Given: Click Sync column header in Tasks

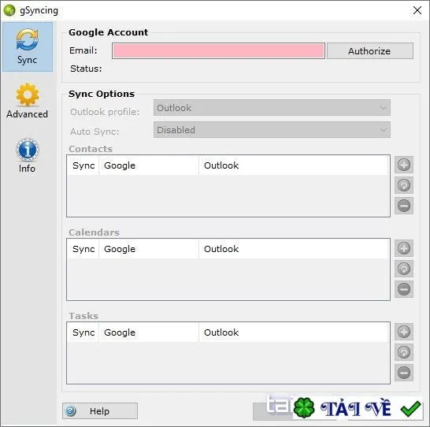Looking at the screenshot, I should [83, 332].
